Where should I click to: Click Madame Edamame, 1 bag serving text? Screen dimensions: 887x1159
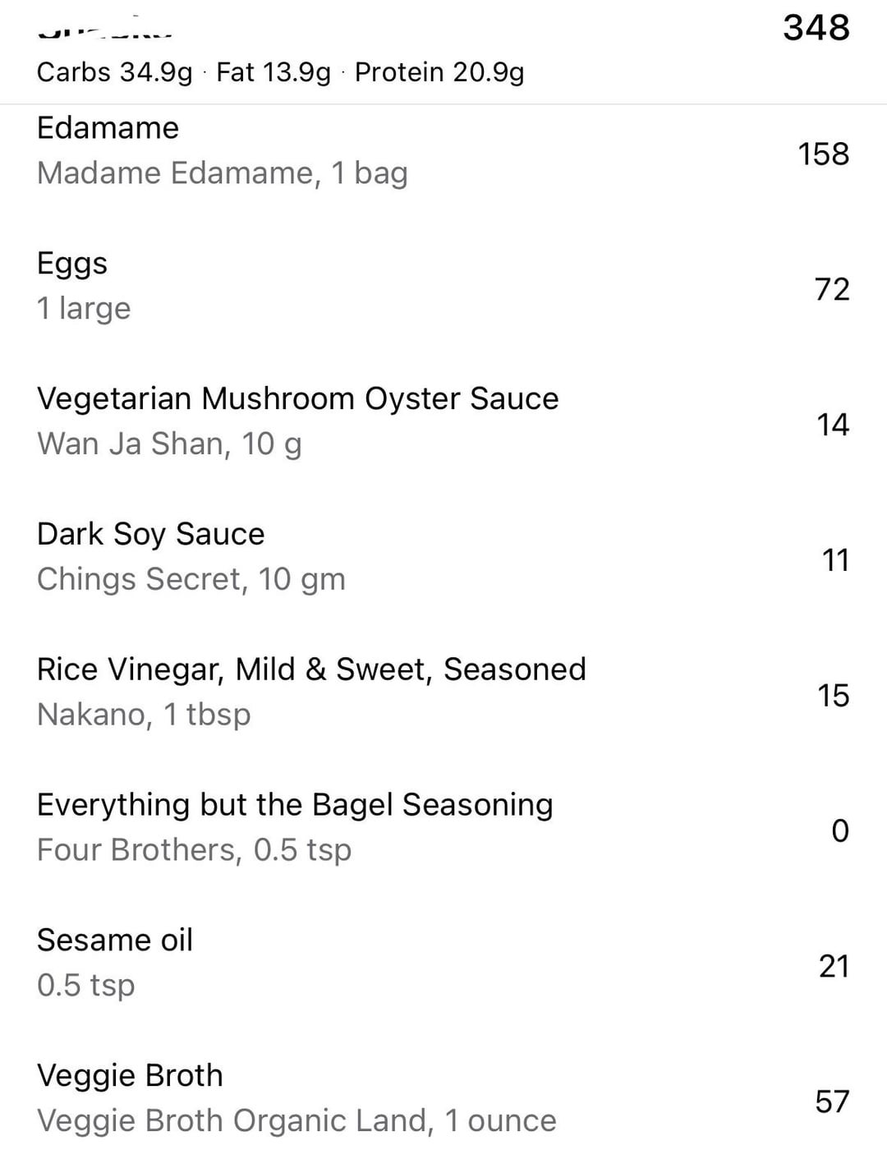(223, 173)
